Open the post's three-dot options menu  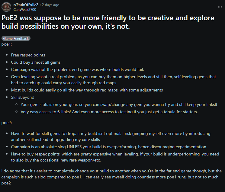219,7
